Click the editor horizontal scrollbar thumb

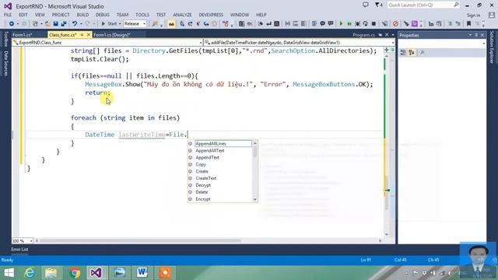(x=140, y=240)
